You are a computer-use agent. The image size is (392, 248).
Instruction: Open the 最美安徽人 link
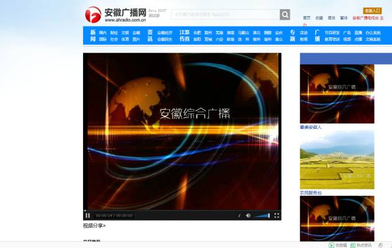coord(311,127)
